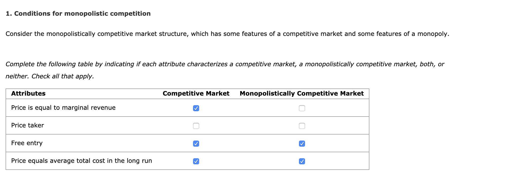Screen dimensions: 530x179
Task: Click the price equals average total cost label
Action: coord(82,161)
